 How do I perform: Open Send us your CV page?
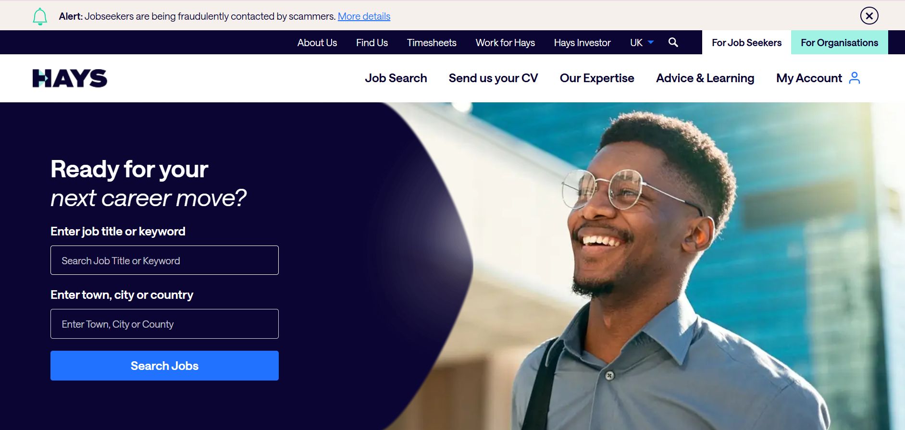(493, 78)
